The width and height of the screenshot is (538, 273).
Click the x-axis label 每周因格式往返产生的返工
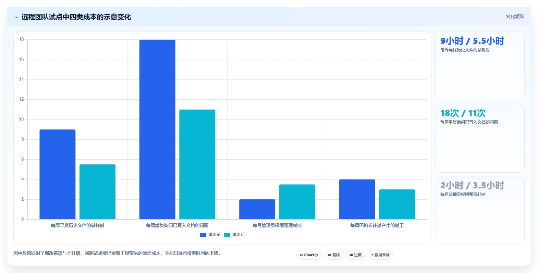pyautogui.click(x=377, y=225)
